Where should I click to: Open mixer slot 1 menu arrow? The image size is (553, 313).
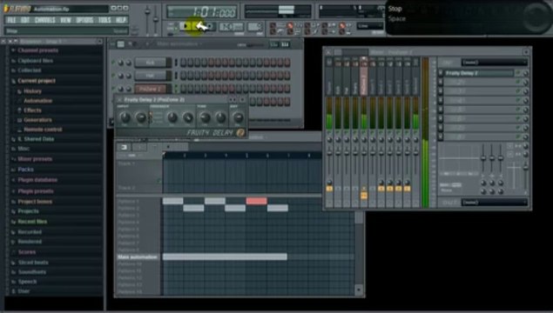[441, 73]
